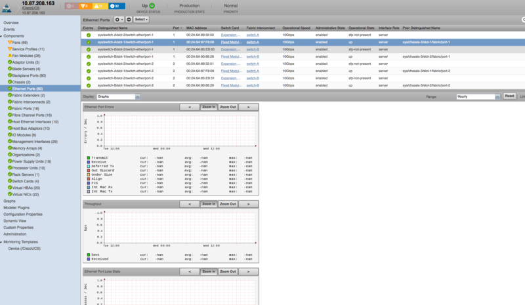This screenshot has width=525, height=305.
Task: Sort by the Distinguished Name column
Action: (112, 28)
